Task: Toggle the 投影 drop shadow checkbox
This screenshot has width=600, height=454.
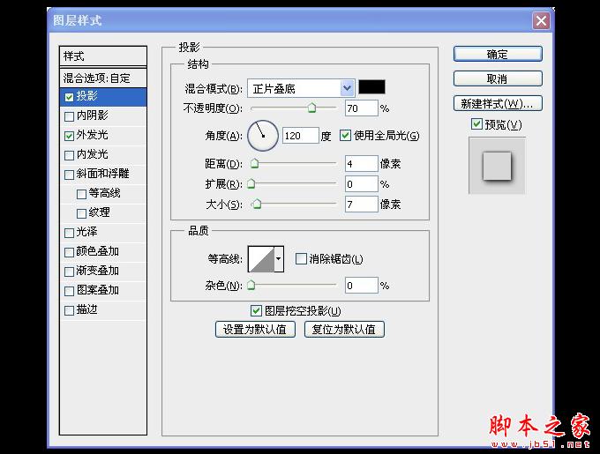Action: (69, 97)
